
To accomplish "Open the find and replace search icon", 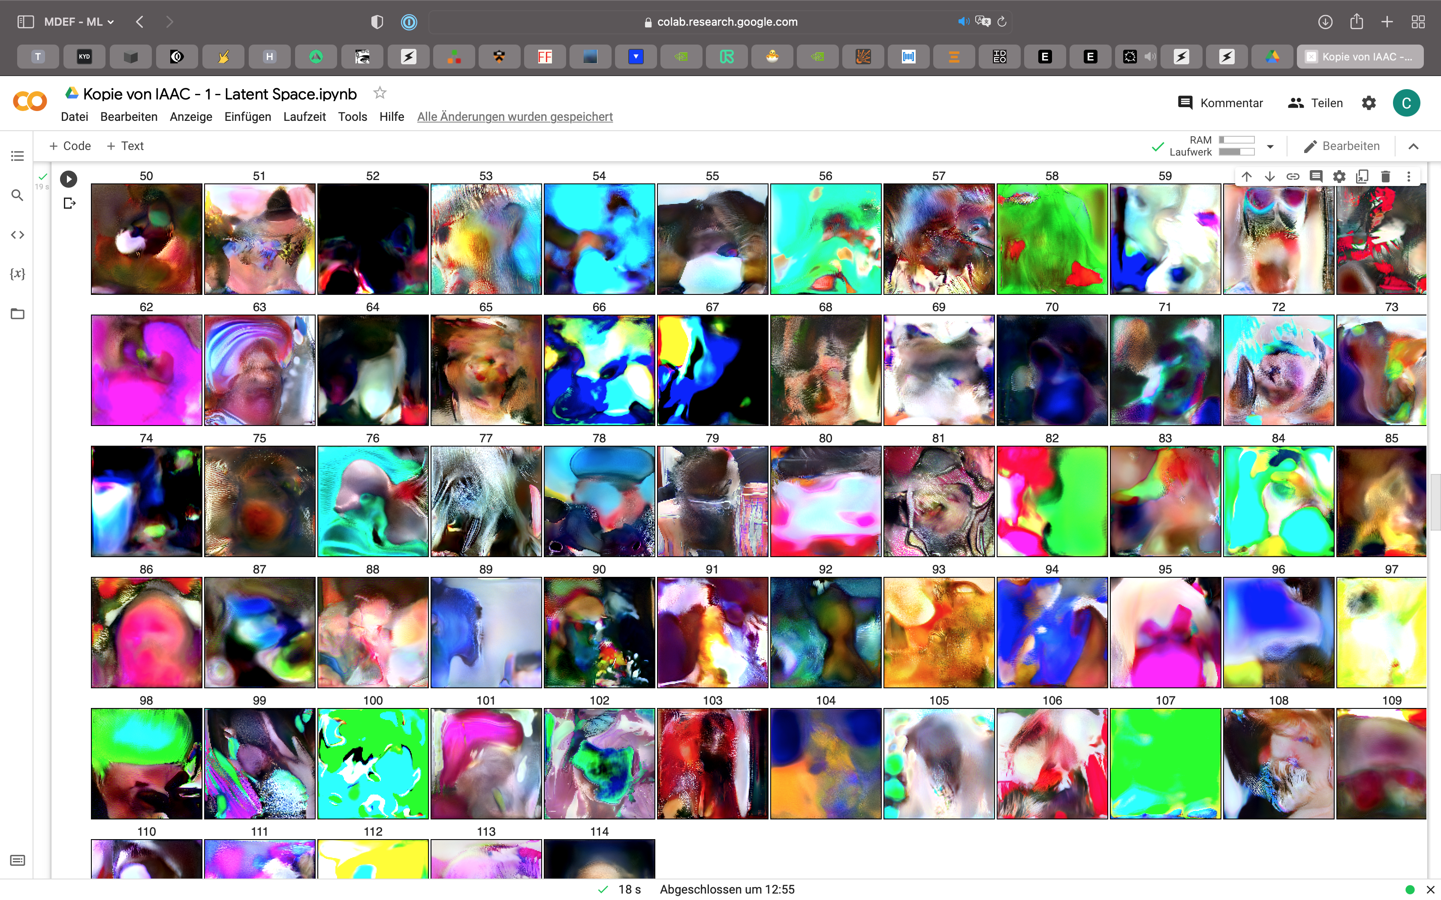I will click(x=17, y=195).
